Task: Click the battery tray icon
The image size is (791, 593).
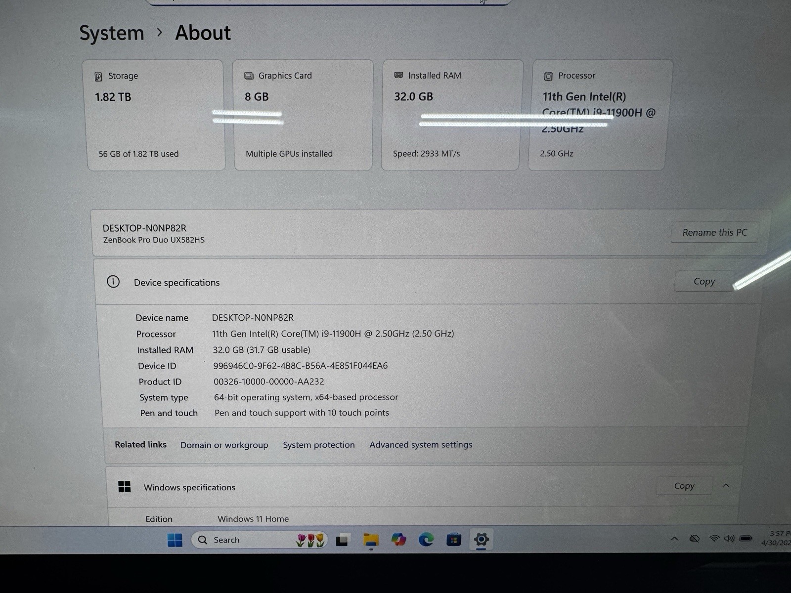Action: point(746,538)
